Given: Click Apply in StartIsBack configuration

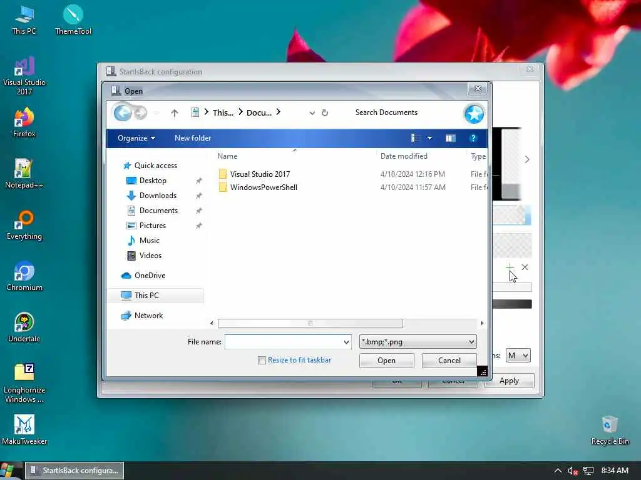Looking at the screenshot, I should tap(509, 381).
